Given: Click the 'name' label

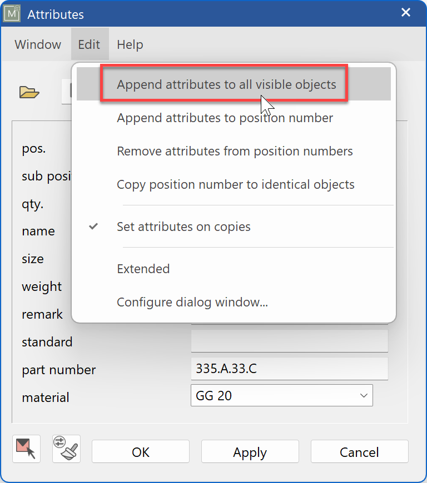Looking at the screenshot, I should [38, 231].
